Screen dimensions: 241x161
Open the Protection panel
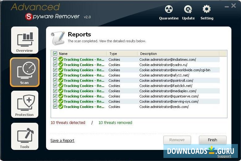click(x=25, y=104)
